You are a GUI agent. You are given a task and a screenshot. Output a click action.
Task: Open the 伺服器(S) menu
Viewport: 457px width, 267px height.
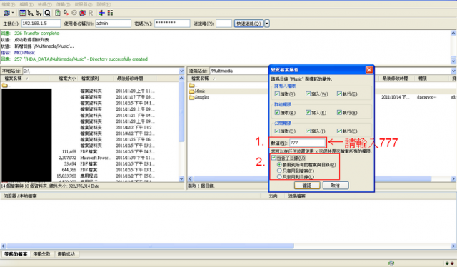pyautogui.click(x=84, y=4)
